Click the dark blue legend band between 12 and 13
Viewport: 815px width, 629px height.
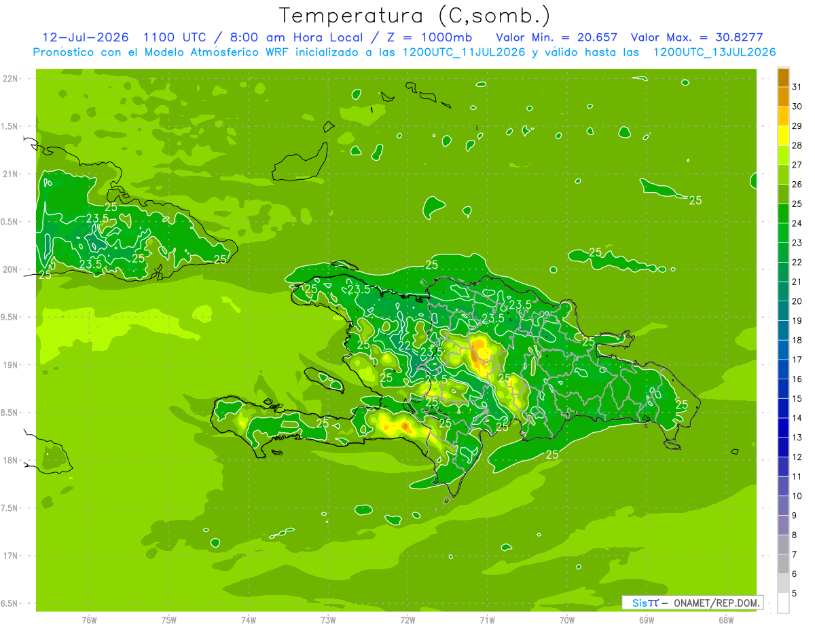click(x=783, y=446)
